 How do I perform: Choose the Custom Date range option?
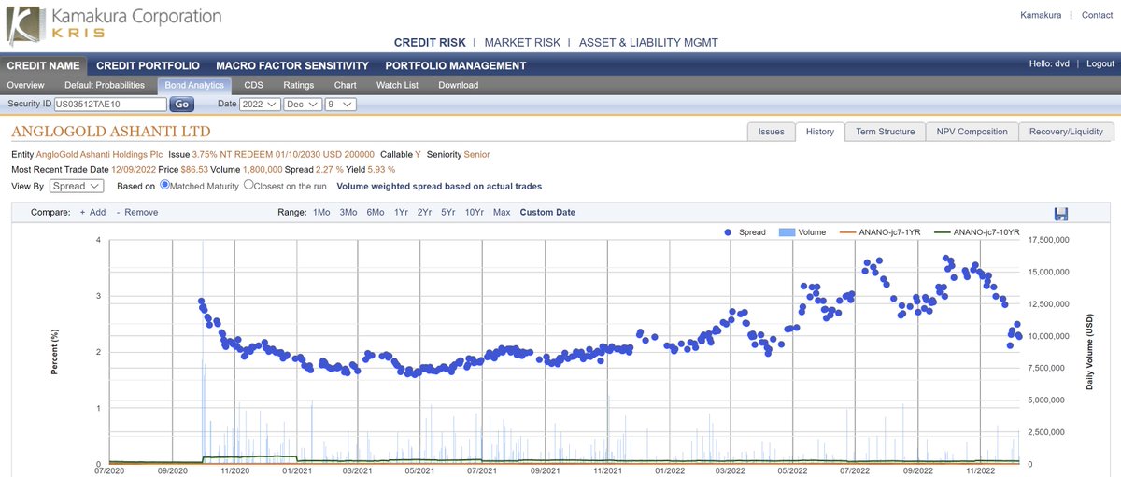547,212
